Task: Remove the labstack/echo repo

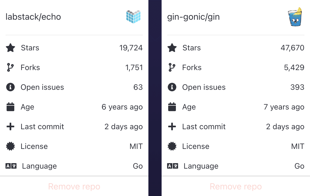Action: [x=74, y=187]
